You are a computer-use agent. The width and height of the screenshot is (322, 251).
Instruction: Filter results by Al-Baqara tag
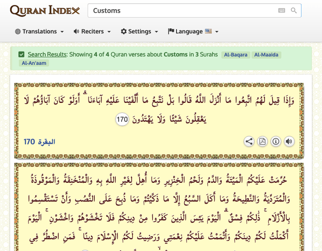coord(236,55)
